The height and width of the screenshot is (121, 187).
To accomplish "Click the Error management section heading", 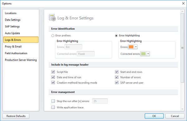I will pos(63,92).
